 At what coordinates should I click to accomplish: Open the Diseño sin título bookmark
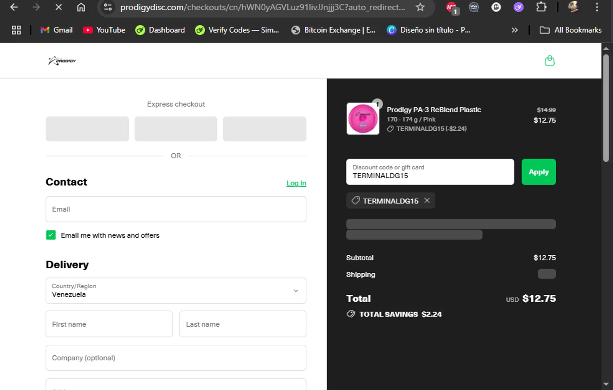(429, 30)
